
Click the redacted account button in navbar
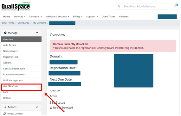point(167,17)
